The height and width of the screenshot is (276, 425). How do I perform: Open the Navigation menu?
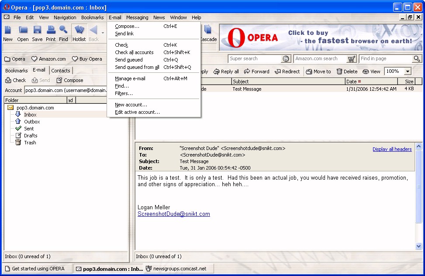click(65, 17)
